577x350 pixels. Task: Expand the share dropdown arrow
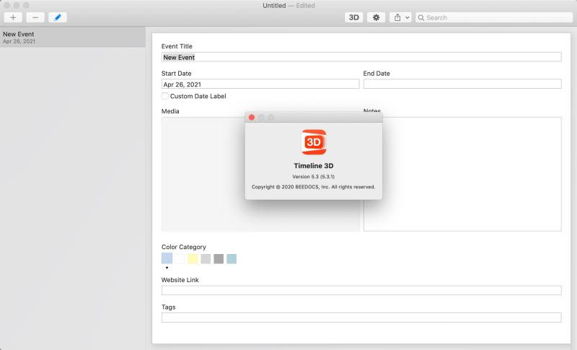coord(408,17)
